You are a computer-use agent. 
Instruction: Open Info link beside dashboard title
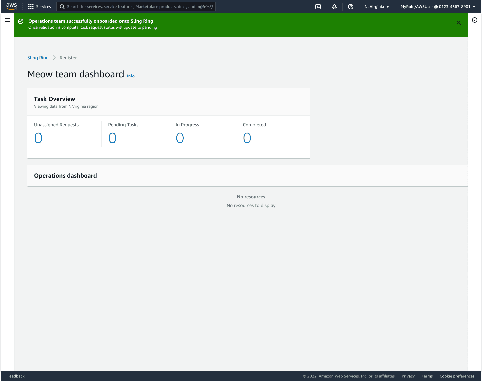tap(131, 76)
